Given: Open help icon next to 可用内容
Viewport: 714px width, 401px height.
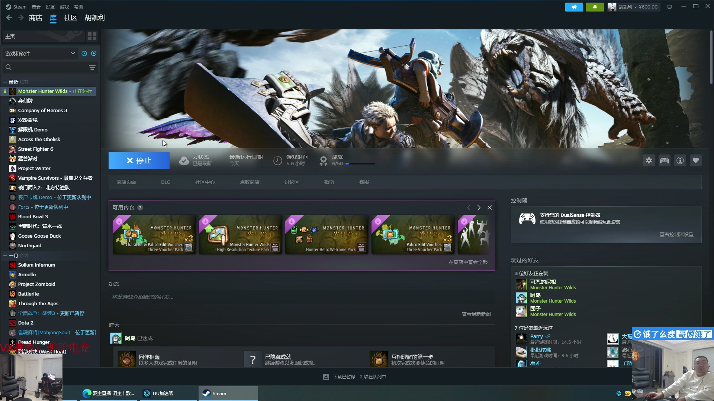Looking at the screenshot, I should coord(140,208).
